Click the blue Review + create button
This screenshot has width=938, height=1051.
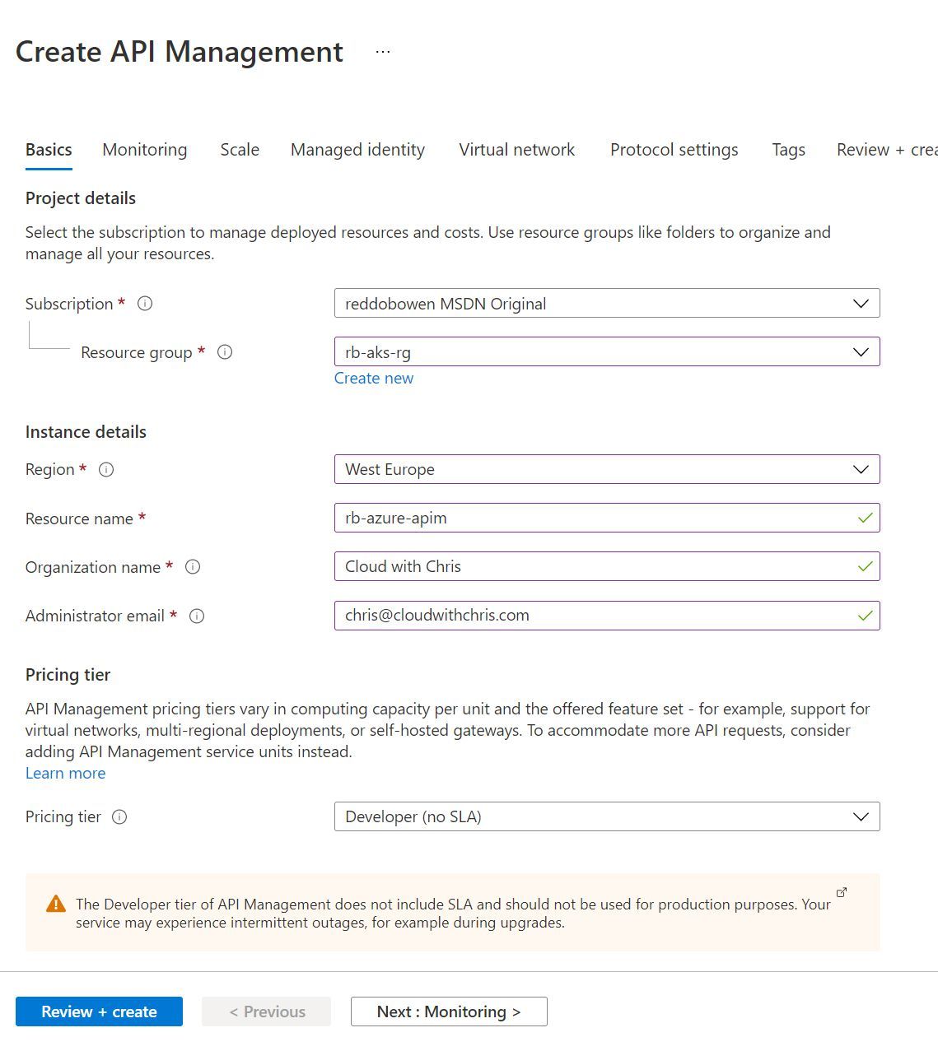99,1011
